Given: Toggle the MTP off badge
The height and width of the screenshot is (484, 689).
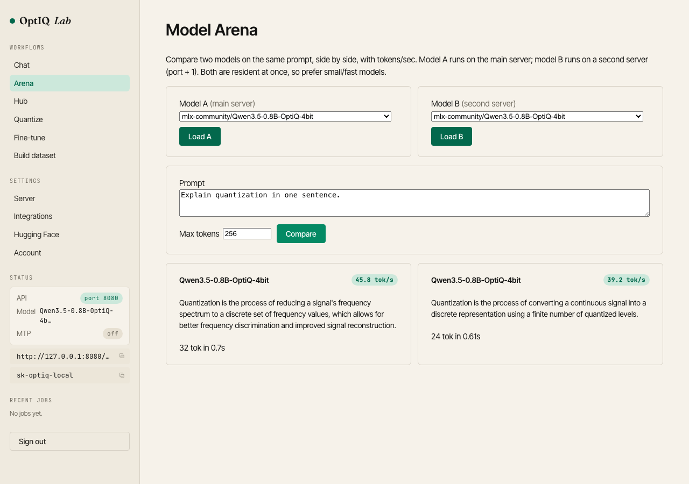Looking at the screenshot, I should (113, 333).
